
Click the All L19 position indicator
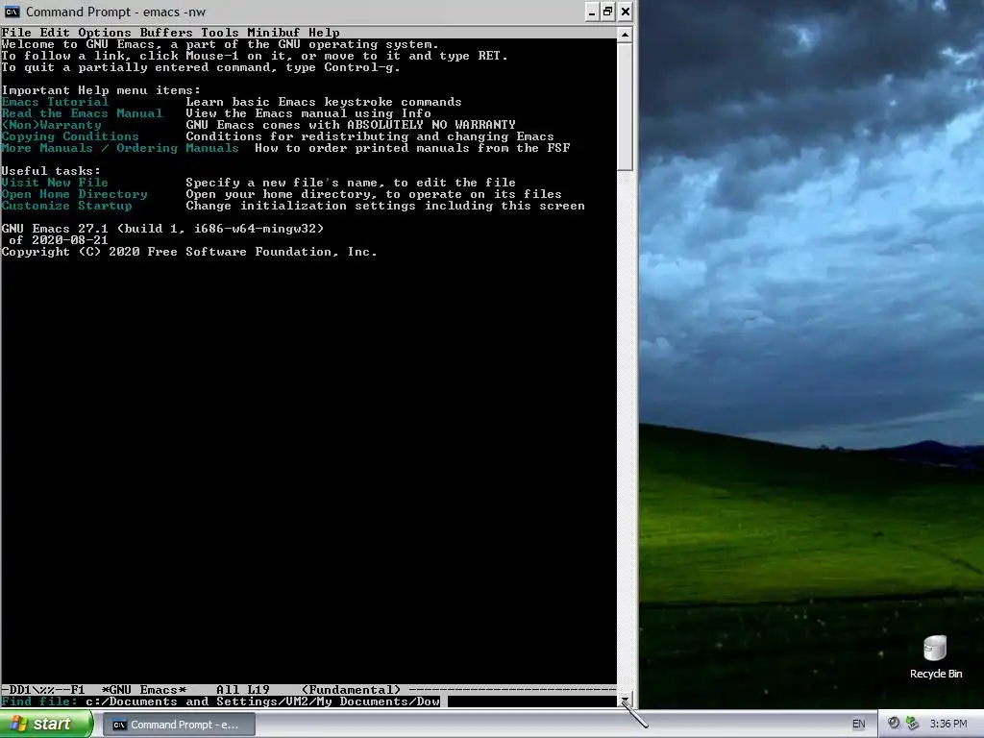coord(243,690)
